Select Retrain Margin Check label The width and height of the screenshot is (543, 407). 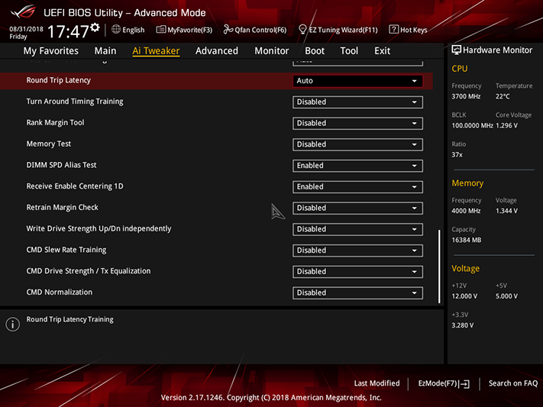pyautogui.click(x=63, y=208)
